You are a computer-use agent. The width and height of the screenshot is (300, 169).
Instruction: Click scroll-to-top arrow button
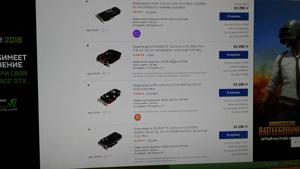coord(296,142)
